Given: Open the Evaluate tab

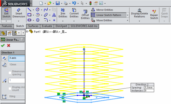Looking at the screenshot, I should pos(47,26).
